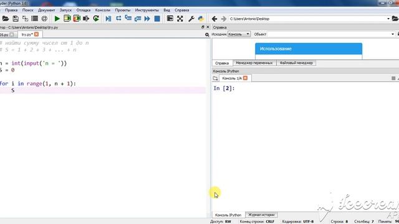Open the Проекты menu

[123, 10]
